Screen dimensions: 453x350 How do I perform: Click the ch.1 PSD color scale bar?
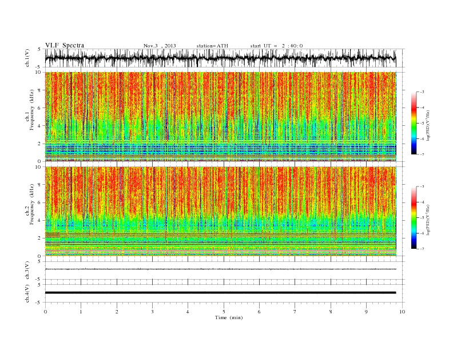click(x=414, y=124)
